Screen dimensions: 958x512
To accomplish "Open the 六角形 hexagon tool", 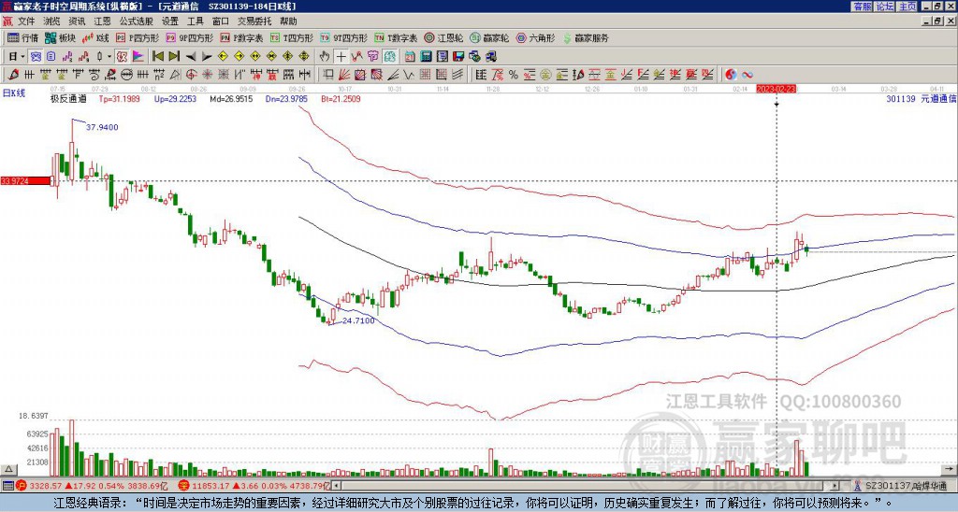I will click(535, 37).
